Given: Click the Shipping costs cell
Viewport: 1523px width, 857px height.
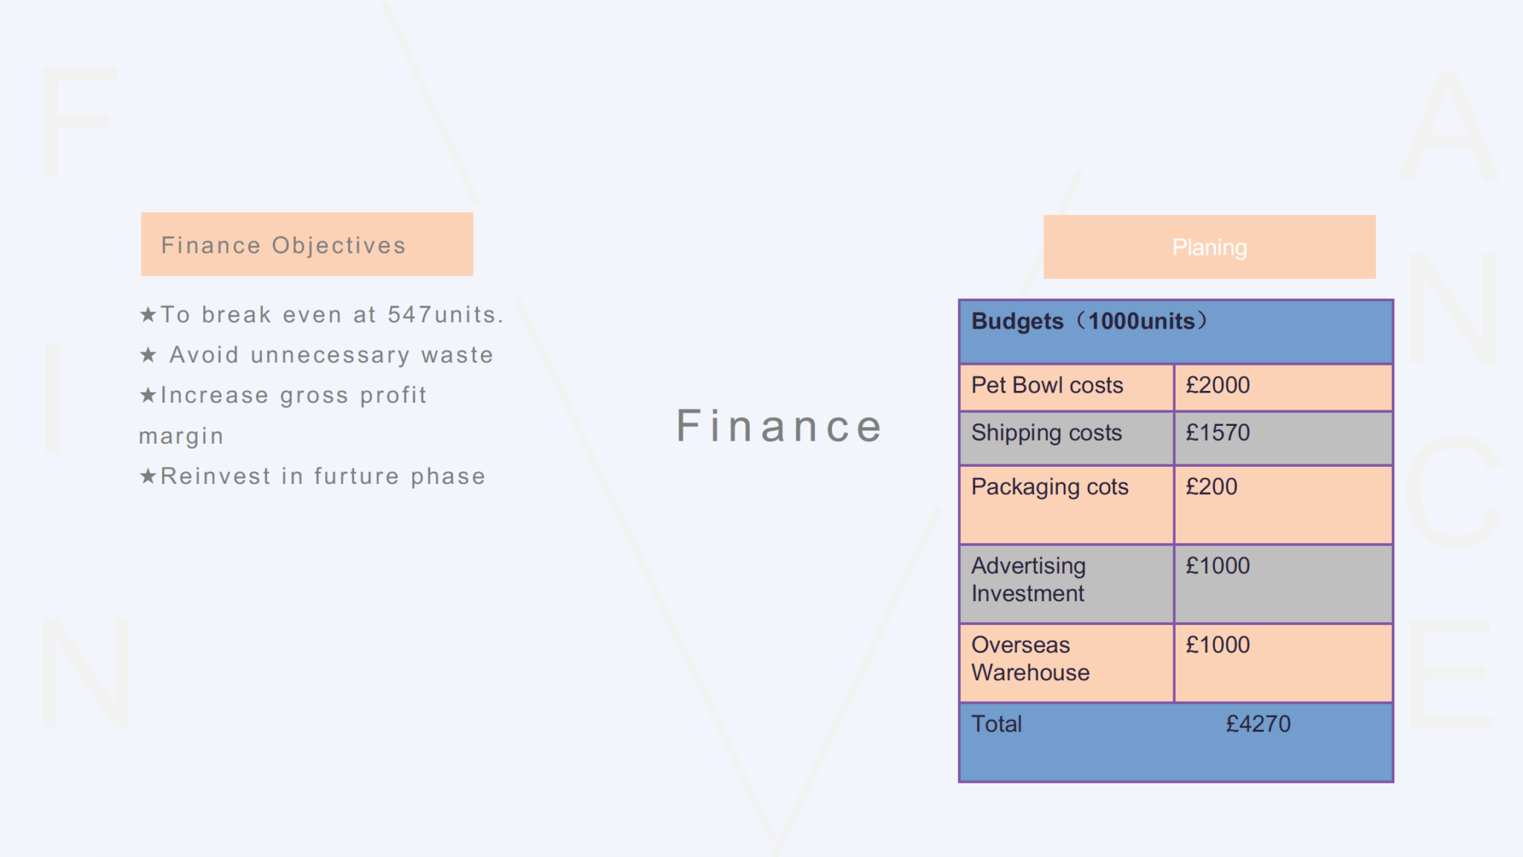Looking at the screenshot, I should [1066, 439].
